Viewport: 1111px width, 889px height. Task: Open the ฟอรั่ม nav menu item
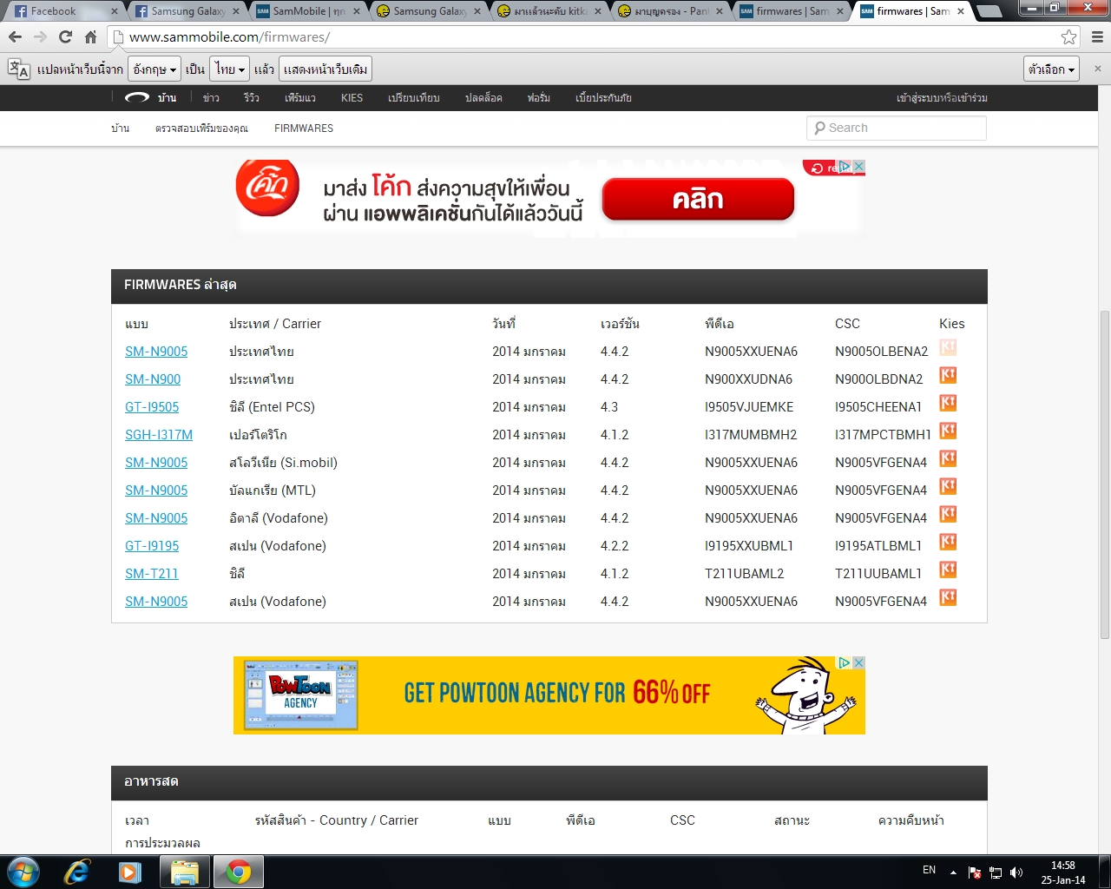[x=539, y=97]
